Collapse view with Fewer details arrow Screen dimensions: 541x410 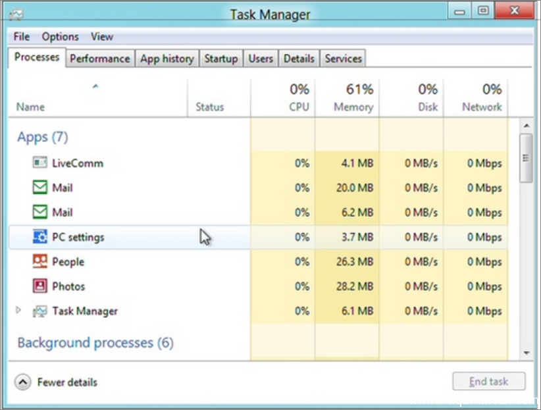pyautogui.click(x=23, y=382)
